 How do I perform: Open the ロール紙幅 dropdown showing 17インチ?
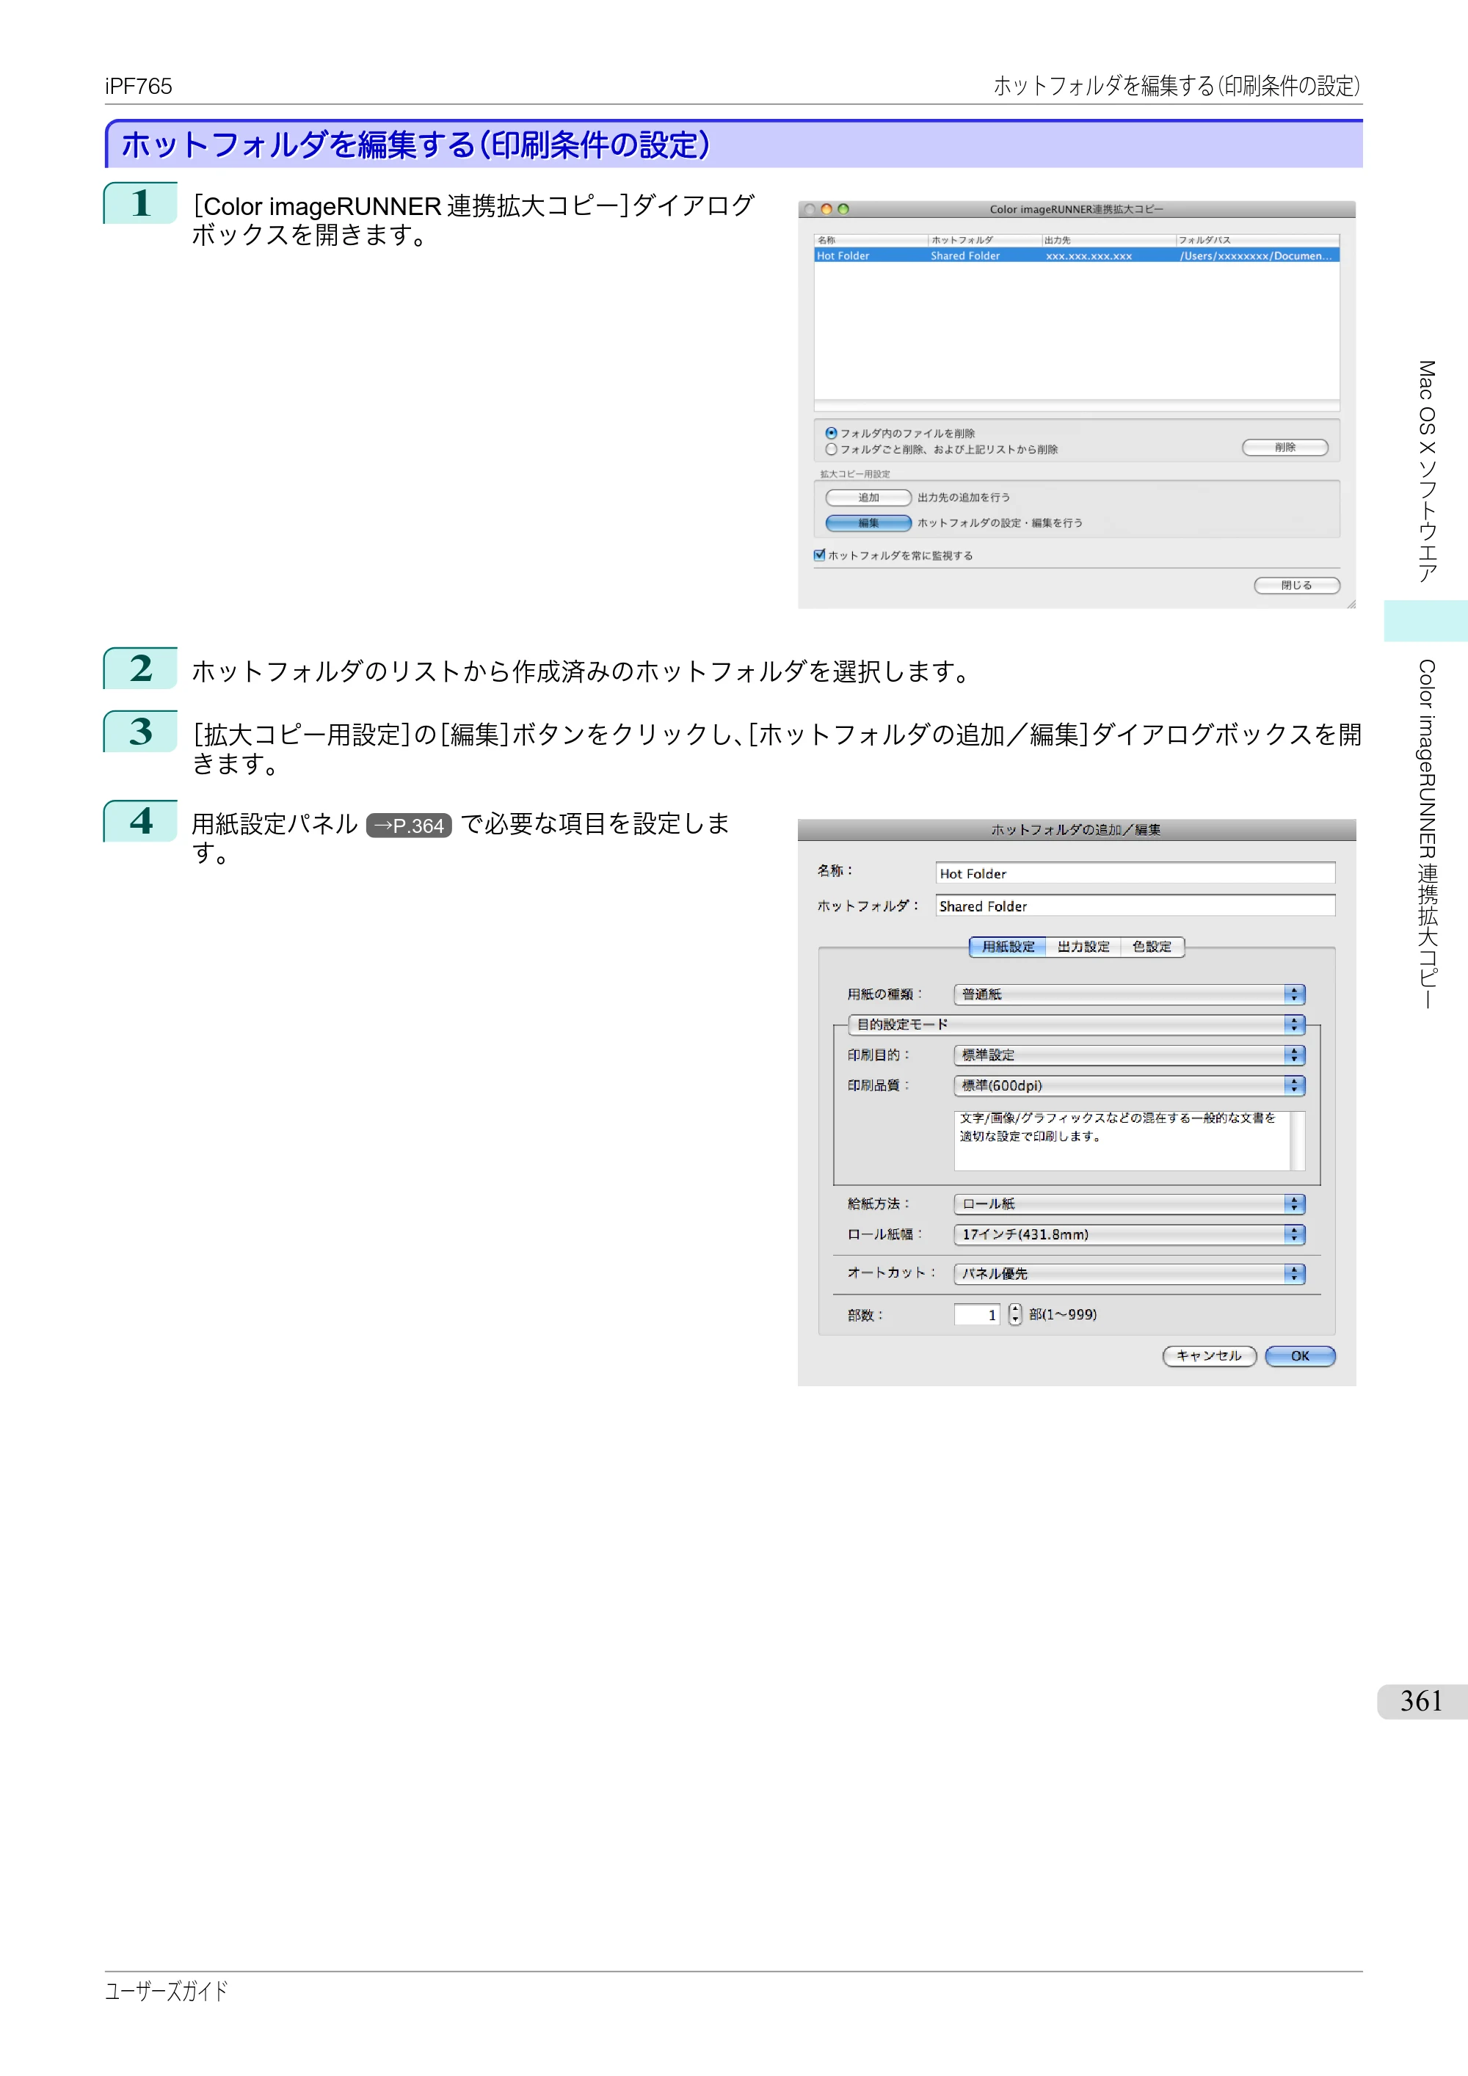pos(1129,1235)
